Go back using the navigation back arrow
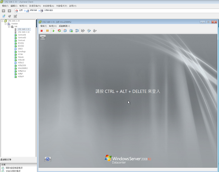 click(3, 11)
